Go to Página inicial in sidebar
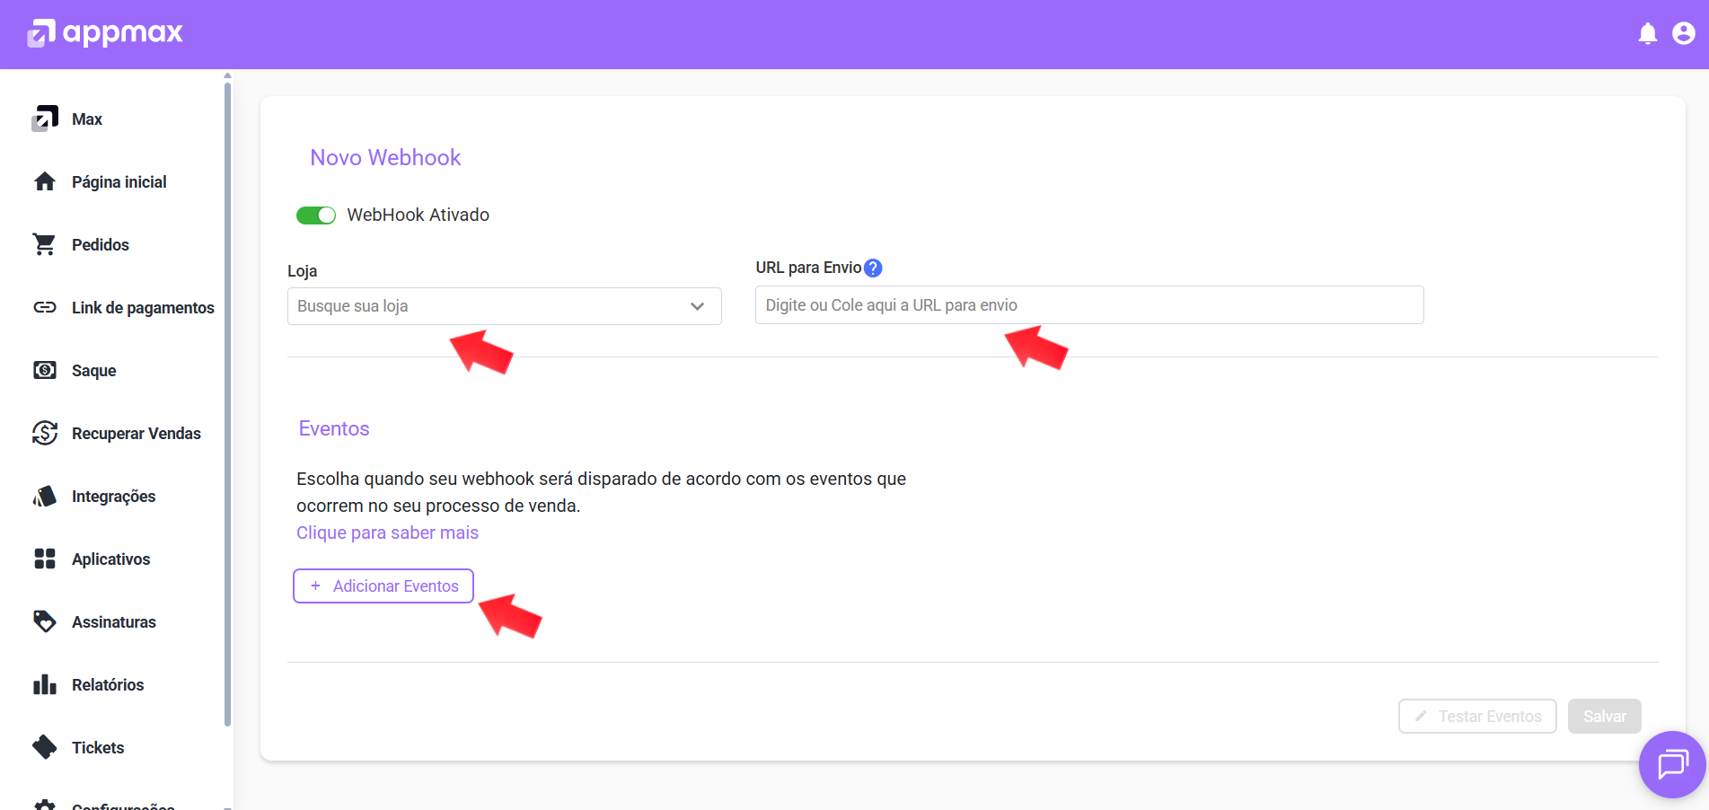This screenshot has width=1709, height=810. coord(119,182)
